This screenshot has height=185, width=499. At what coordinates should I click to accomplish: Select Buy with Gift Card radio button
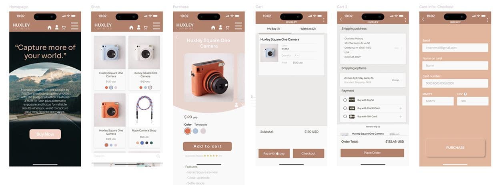345,117
